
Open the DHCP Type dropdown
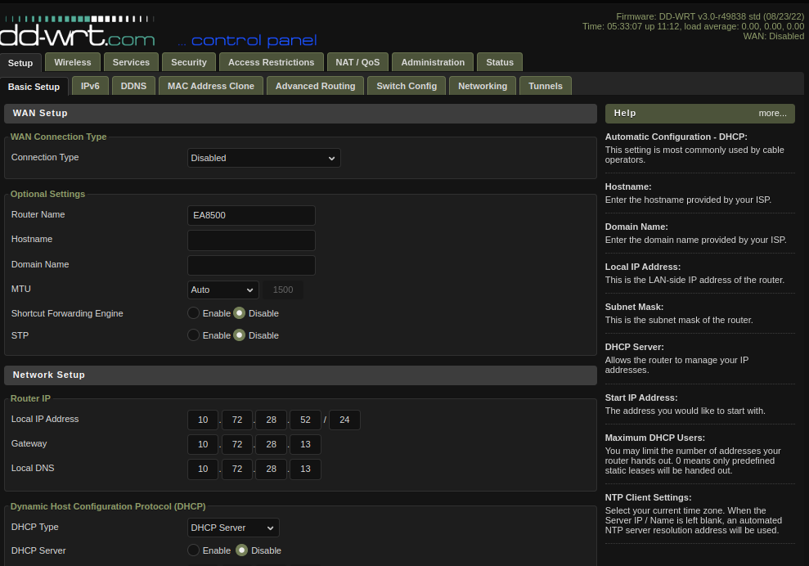point(233,528)
